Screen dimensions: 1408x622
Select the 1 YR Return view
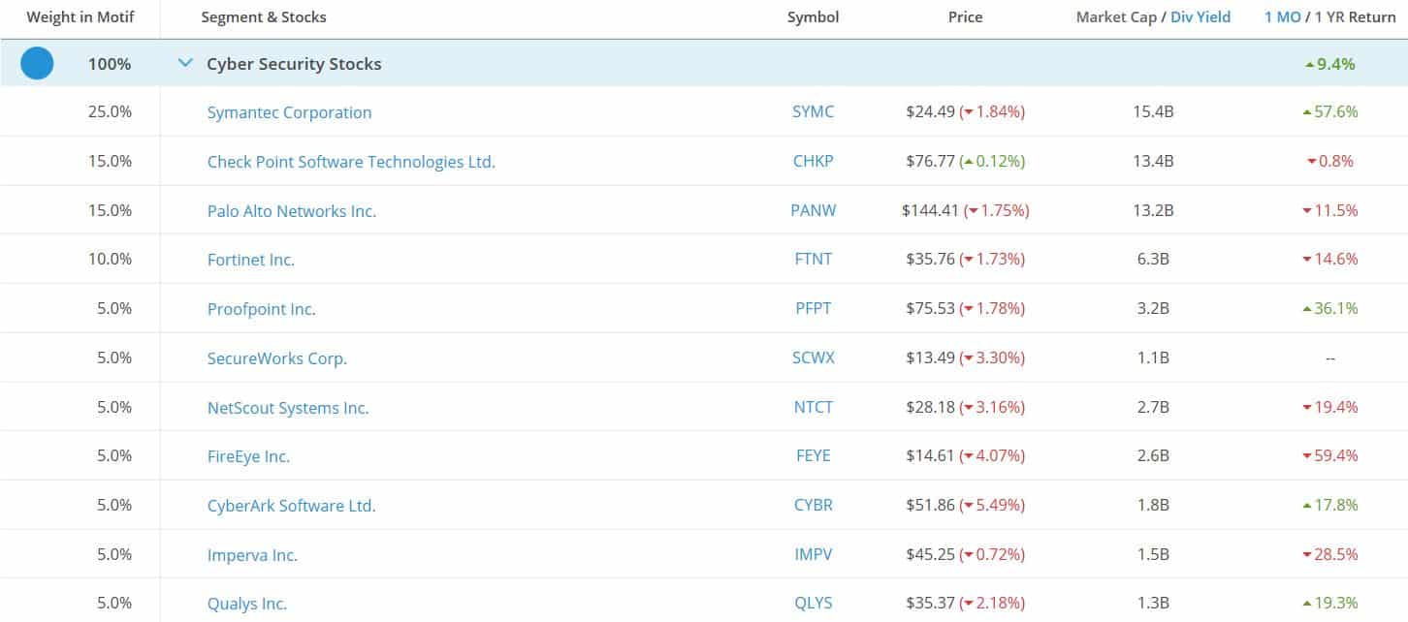(1354, 17)
